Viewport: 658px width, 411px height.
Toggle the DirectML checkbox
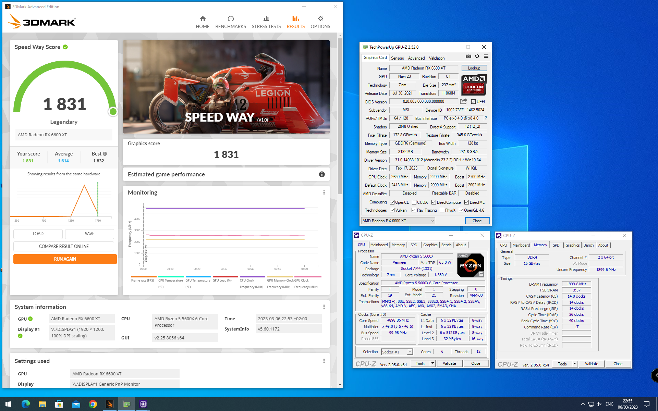point(466,202)
